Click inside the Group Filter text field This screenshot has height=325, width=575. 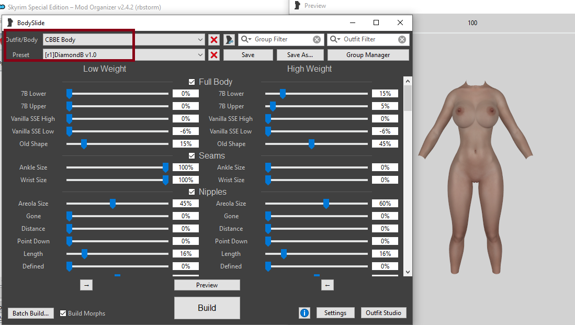283,39
